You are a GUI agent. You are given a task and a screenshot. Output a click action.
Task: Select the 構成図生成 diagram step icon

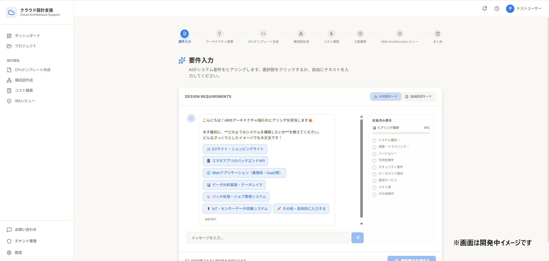(301, 34)
